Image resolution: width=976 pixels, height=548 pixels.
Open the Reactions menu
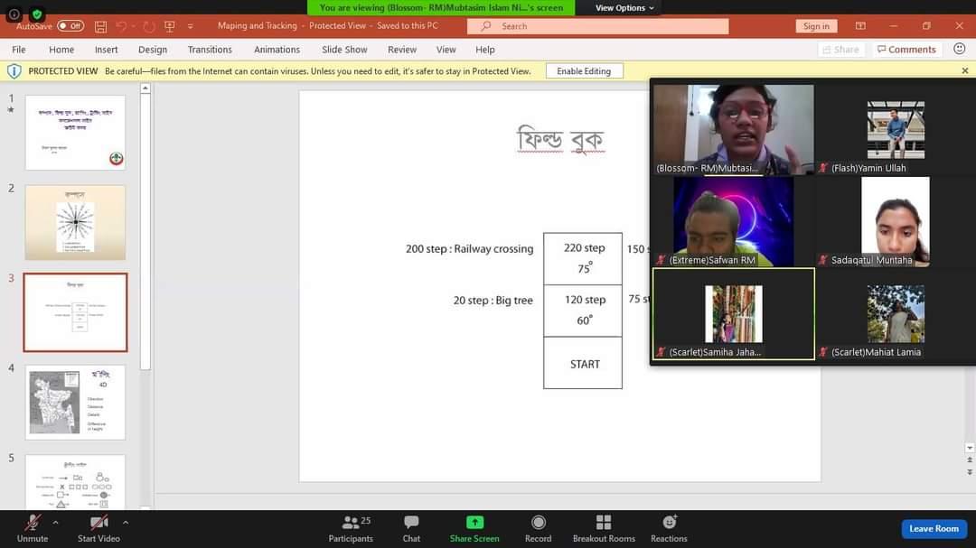[x=669, y=523]
